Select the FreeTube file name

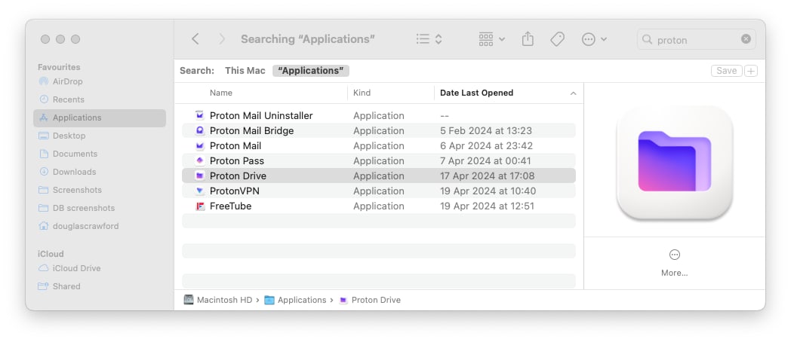(230, 206)
